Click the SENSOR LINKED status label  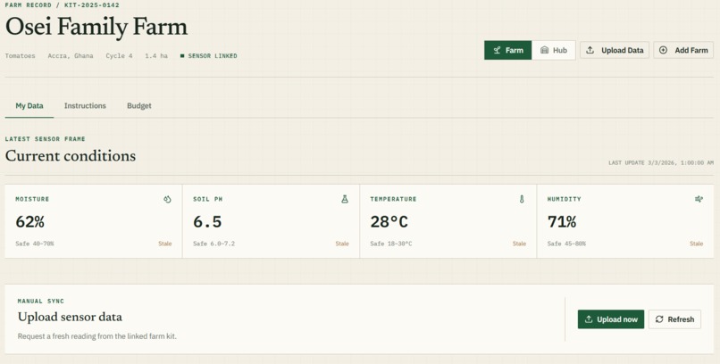click(209, 56)
